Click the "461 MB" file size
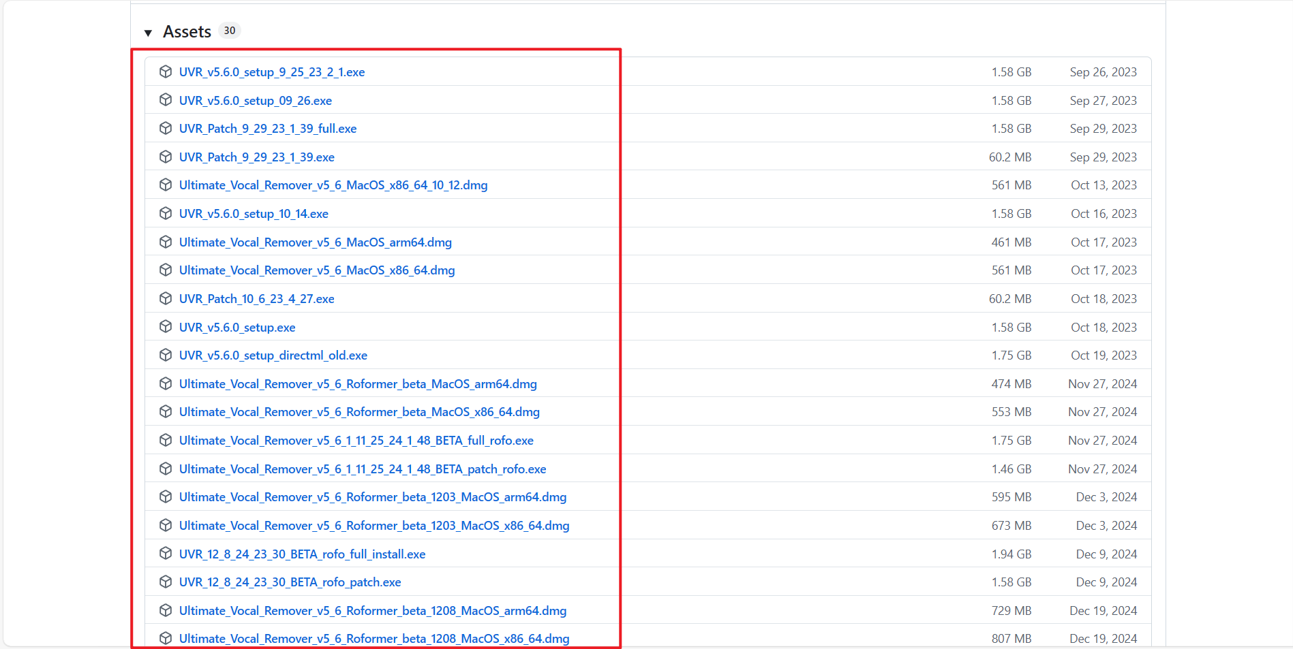Screen dimensions: 1293x649 [1011, 242]
